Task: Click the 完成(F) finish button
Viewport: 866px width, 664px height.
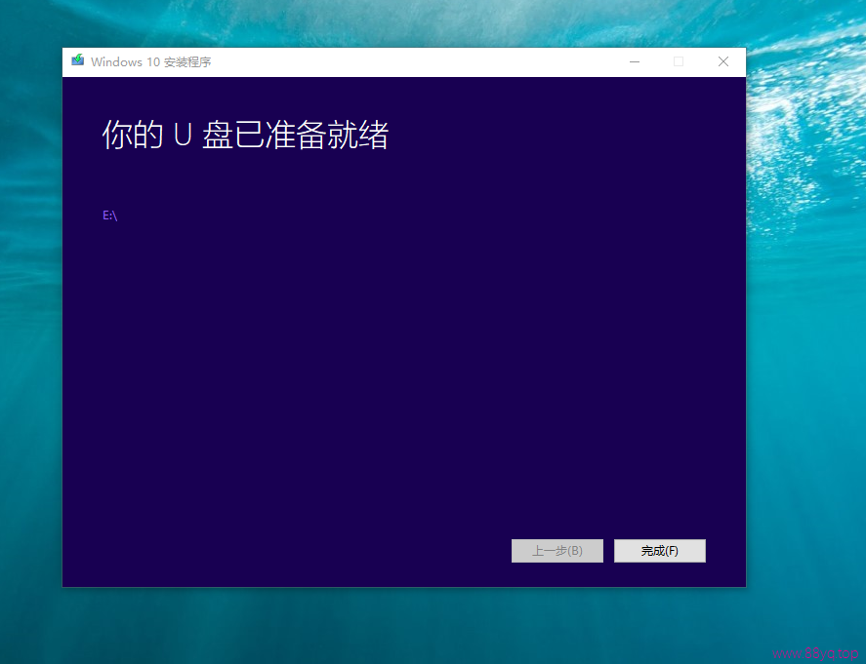Action: tap(659, 550)
